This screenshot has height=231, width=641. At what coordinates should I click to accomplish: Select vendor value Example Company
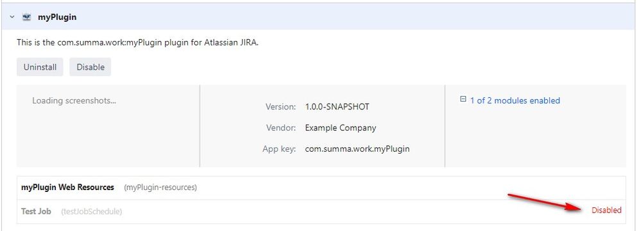tap(340, 128)
